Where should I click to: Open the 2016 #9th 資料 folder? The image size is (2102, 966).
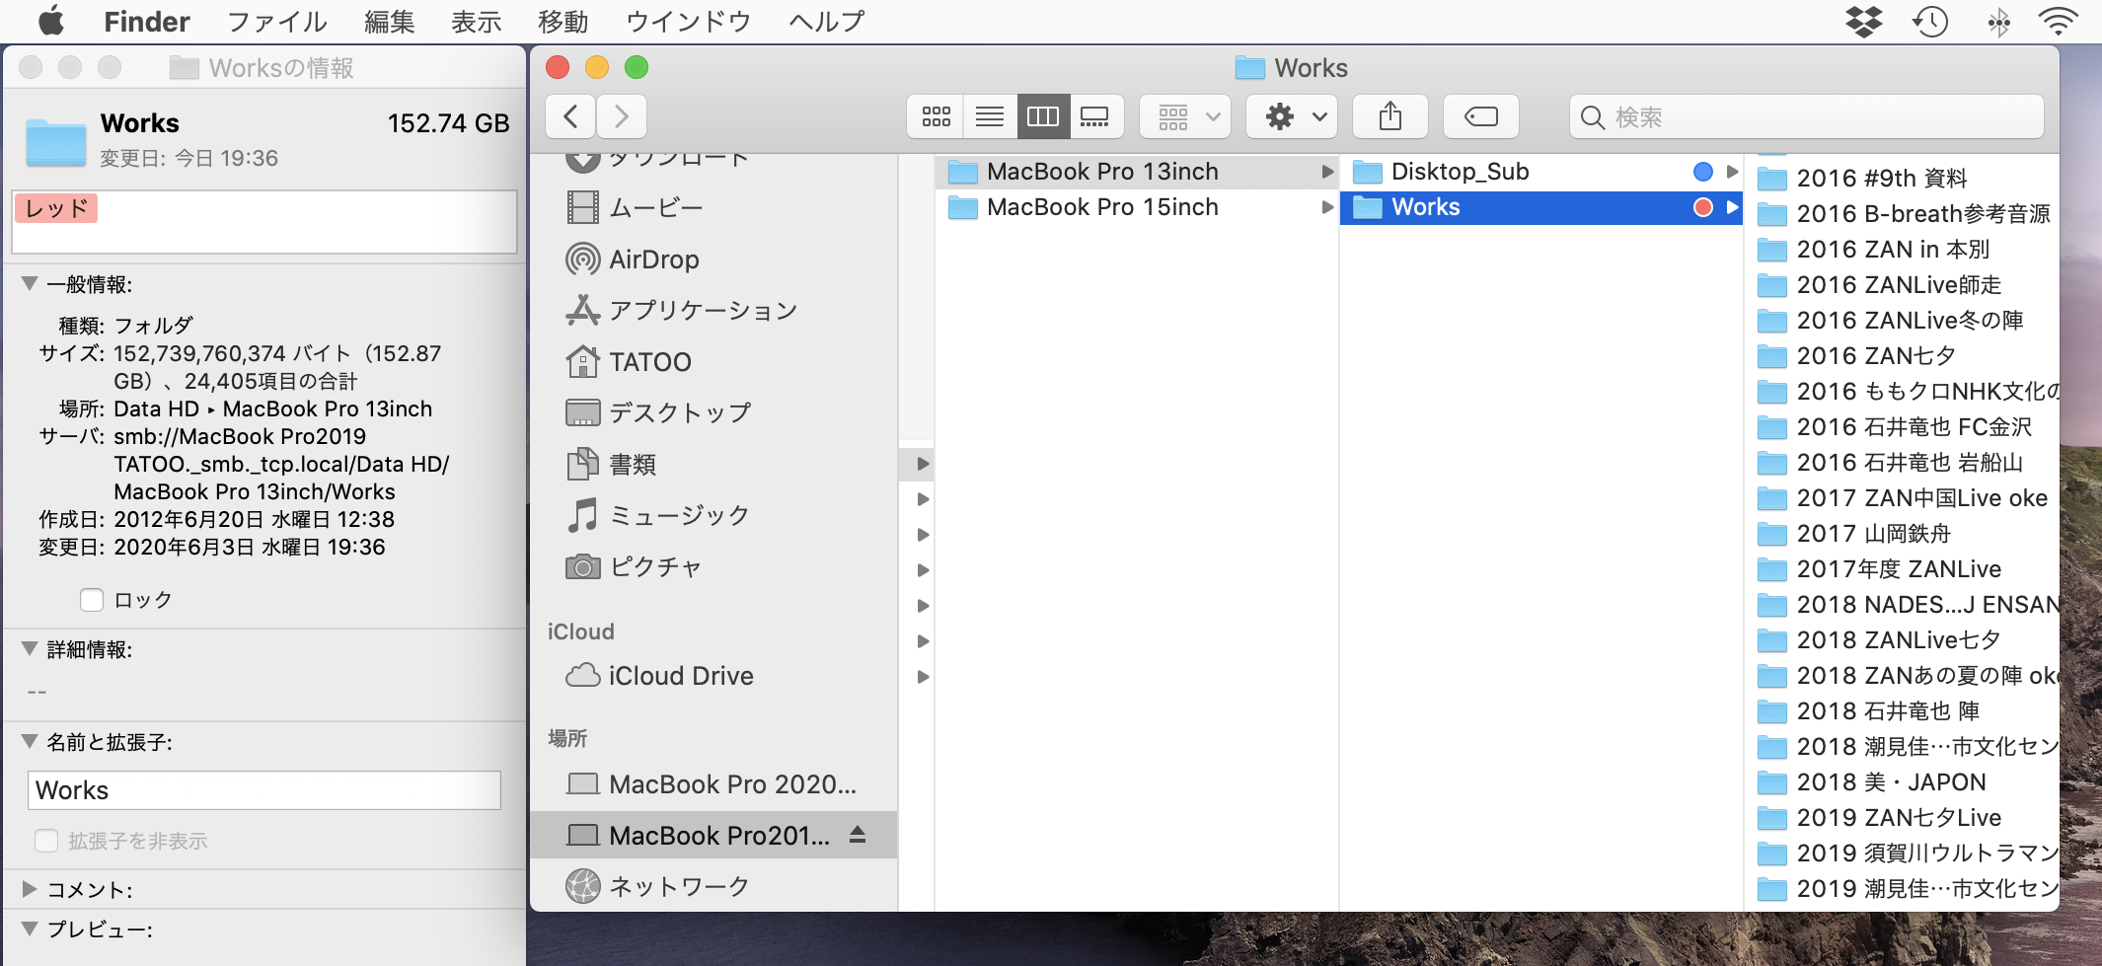tap(1904, 179)
